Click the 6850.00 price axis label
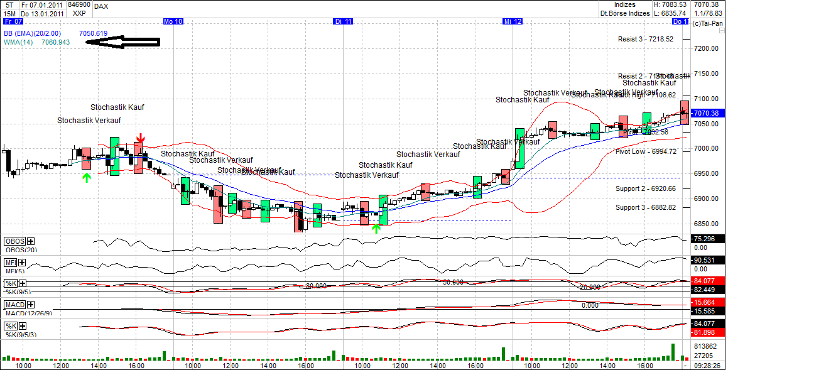Screen dimensions: 831x370 [x=707, y=224]
